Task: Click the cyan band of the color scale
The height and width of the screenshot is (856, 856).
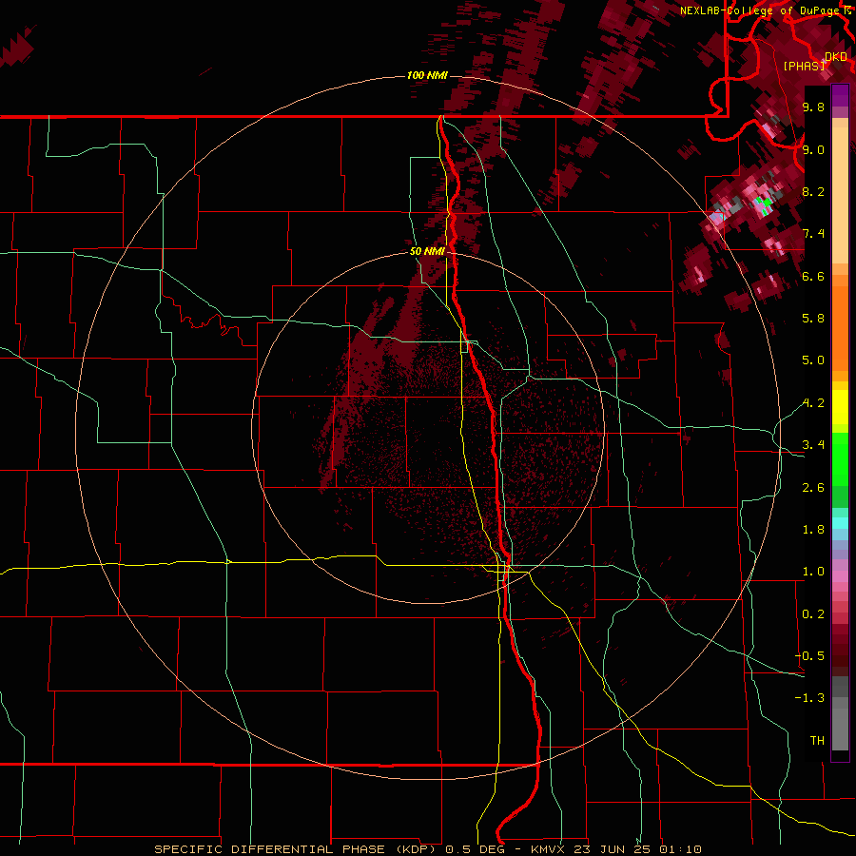Action: click(x=840, y=523)
